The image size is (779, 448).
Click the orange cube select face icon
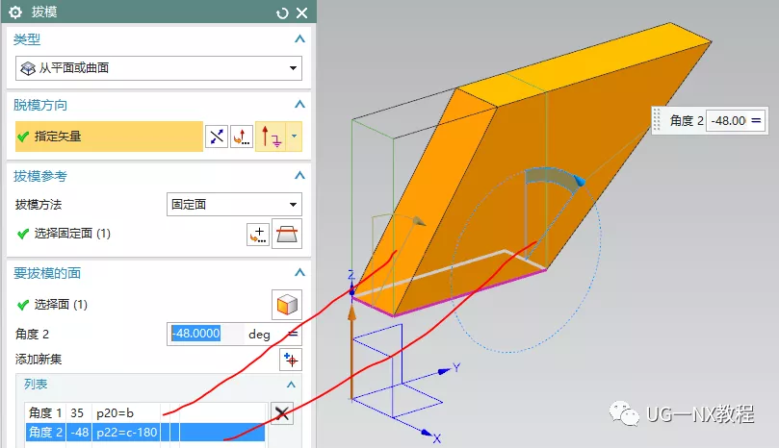[x=287, y=305]
